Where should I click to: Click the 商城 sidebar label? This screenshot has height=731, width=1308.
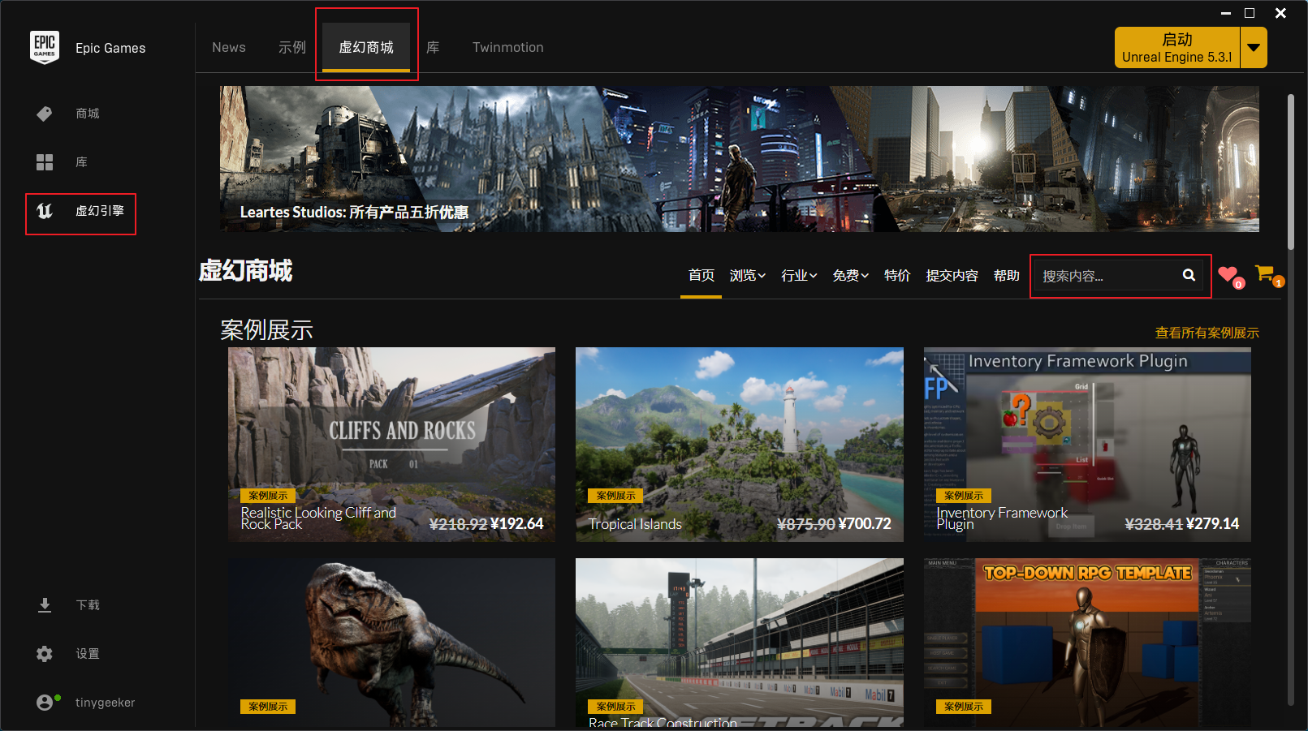tap(88, 114)
